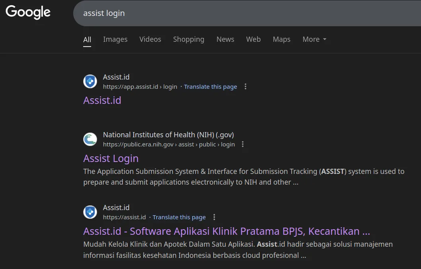
Task: Switch to the Maps tab
Action: pyautogui.click(x=281, y=39)
